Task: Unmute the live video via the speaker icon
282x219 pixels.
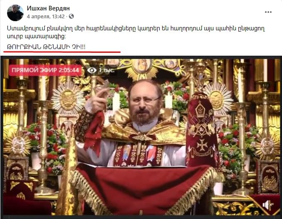Action: 268,205
